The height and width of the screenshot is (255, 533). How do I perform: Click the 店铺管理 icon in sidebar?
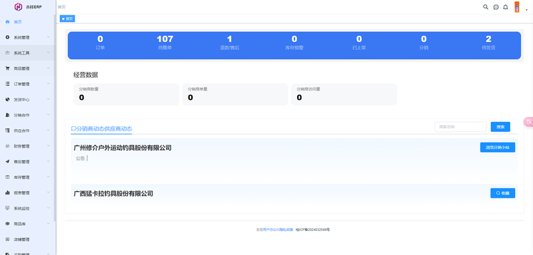coord(7,239)
